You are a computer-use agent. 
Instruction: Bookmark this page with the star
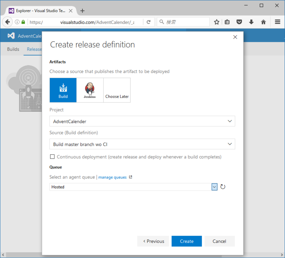217,22
